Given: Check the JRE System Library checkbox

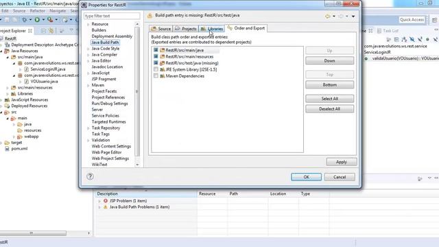Looking at the screenshot, I should tap(156, 69).
